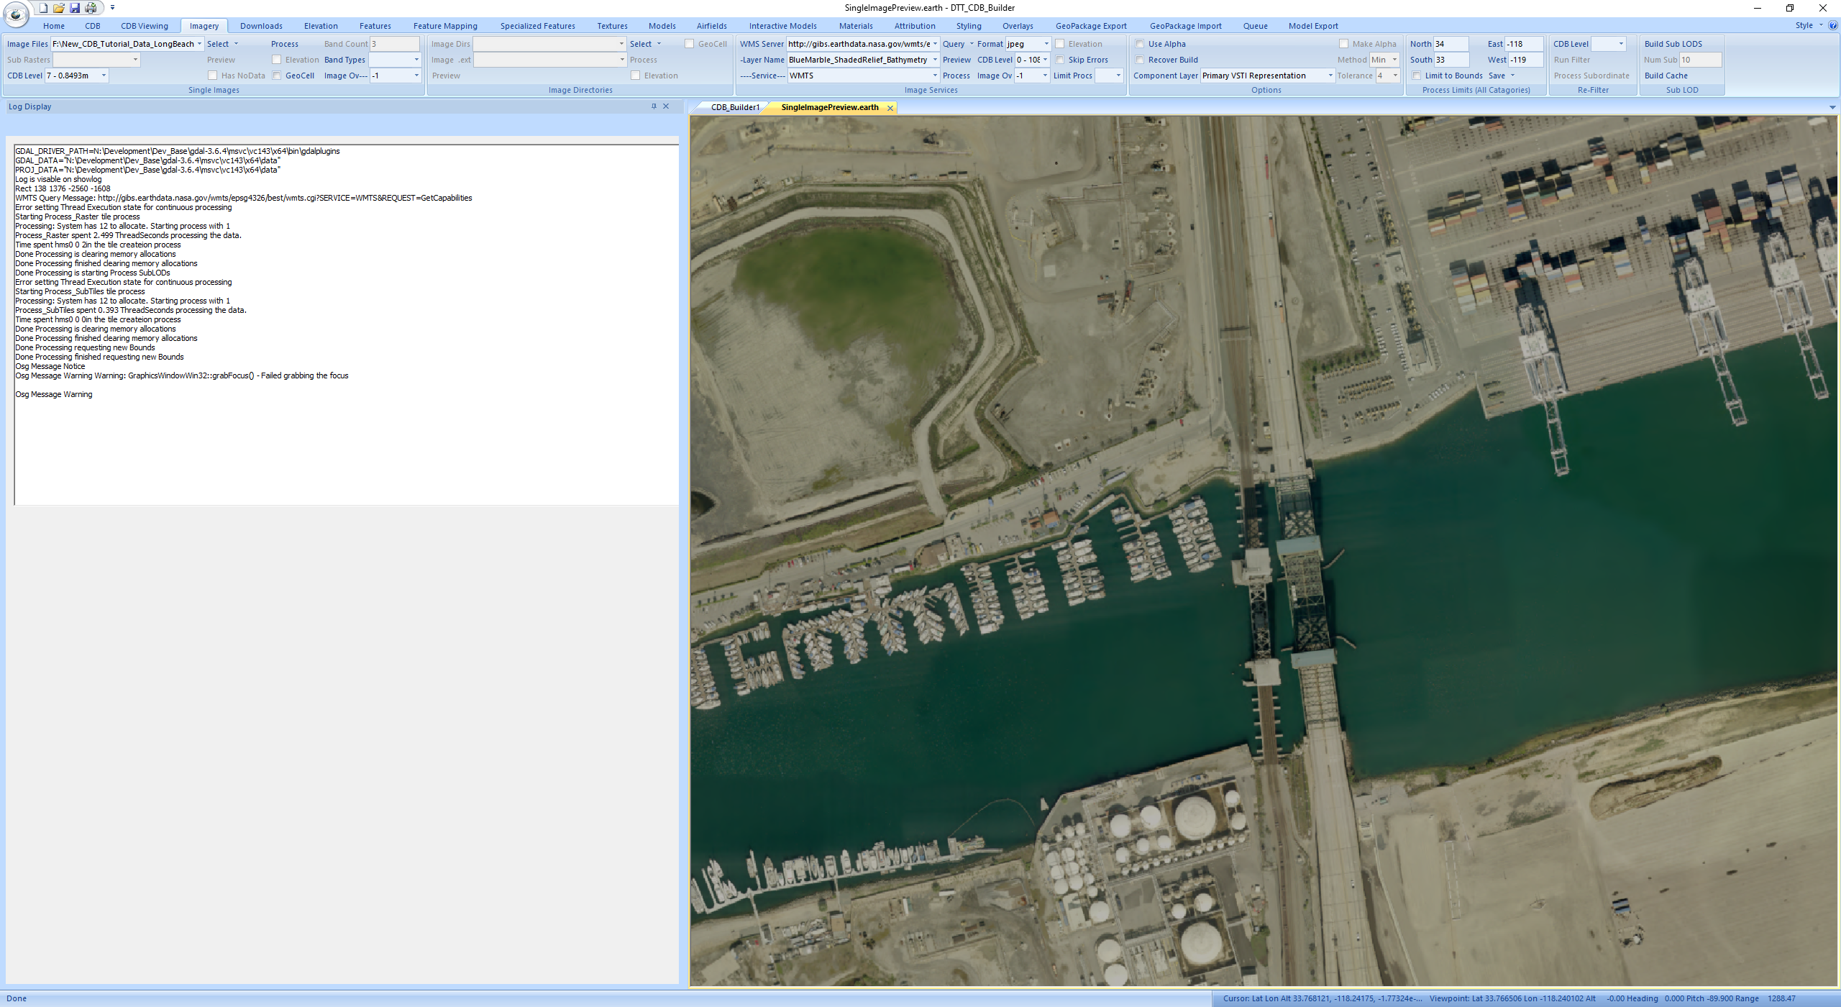Click the East bound input field

click(1524, 44)
